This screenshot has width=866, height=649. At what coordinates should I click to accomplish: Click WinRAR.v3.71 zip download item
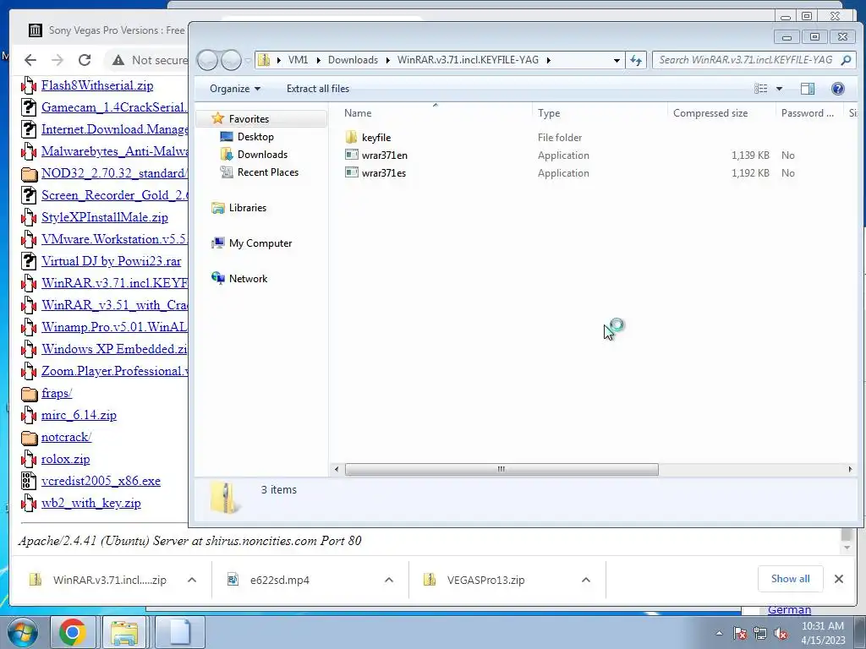point(109,580)
